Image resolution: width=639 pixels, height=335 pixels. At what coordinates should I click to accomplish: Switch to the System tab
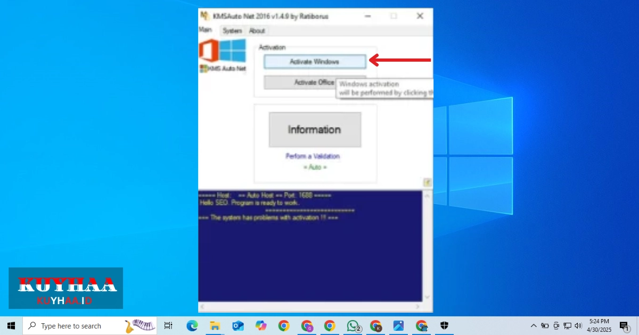[x=232, y=31]
